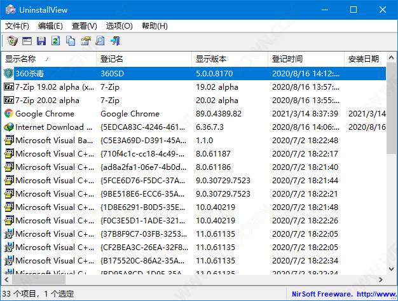Click the vertical scrollbar down arrow
The height and width of the screenshot is (301, 398).
[391, 269]
